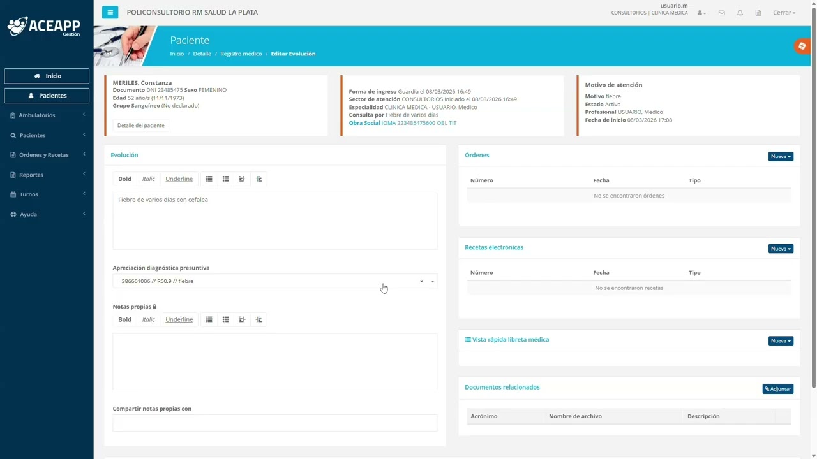Open the Cerrar dropdown

click(784, 13)
